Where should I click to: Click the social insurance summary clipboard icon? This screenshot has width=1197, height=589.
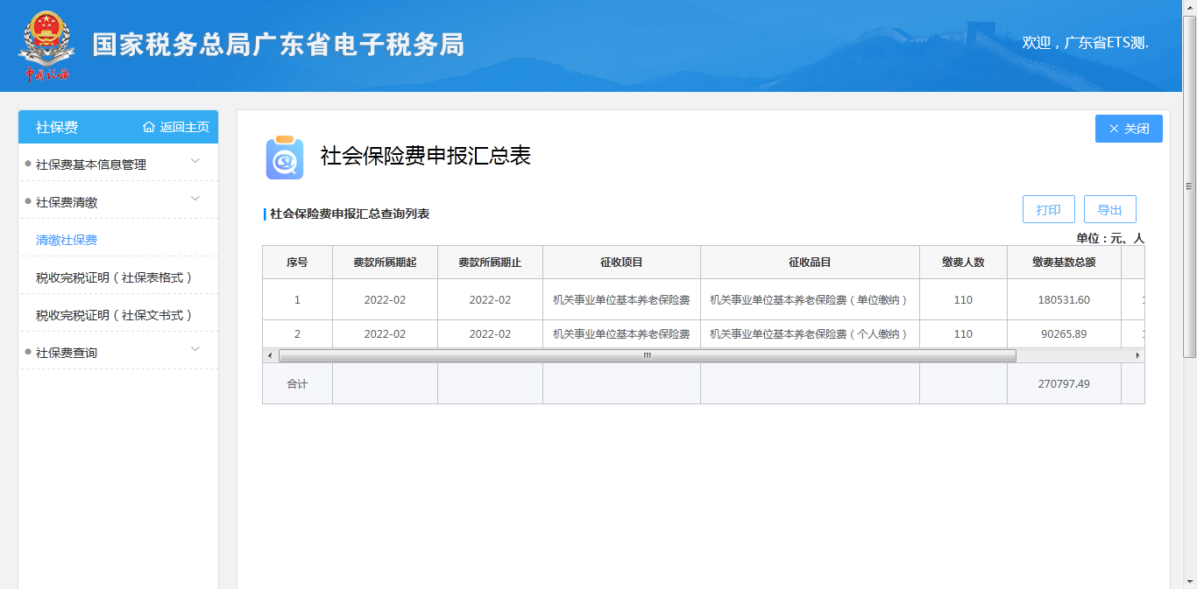point(285,158)
